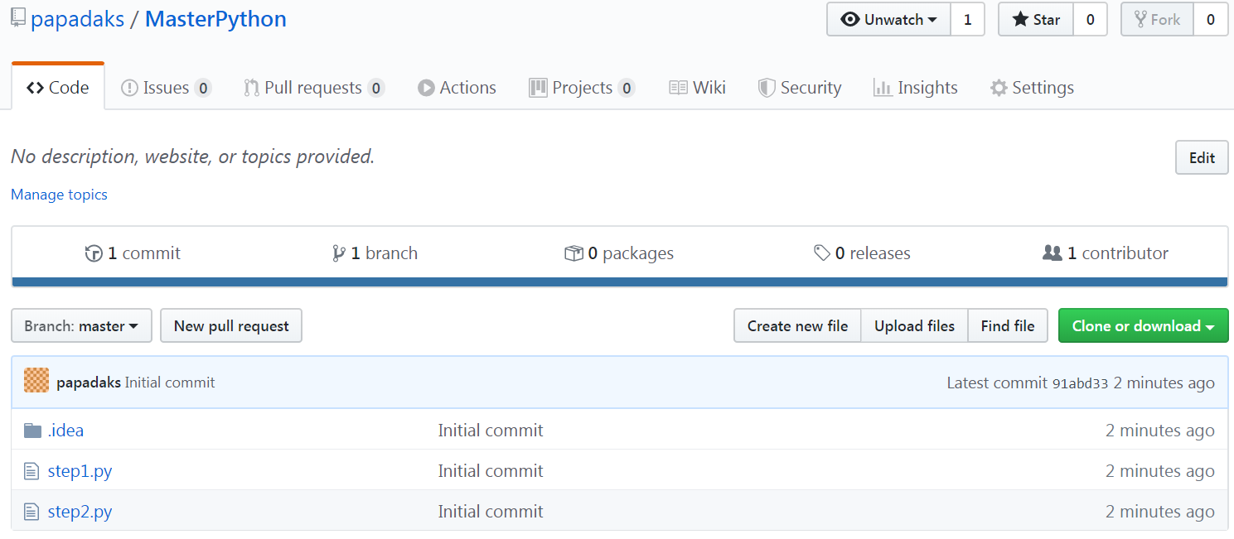Image resolution: width=1234 pixels, height=539 pixels.
Task: Click the Code angle brackets icon
Action: 35,88
